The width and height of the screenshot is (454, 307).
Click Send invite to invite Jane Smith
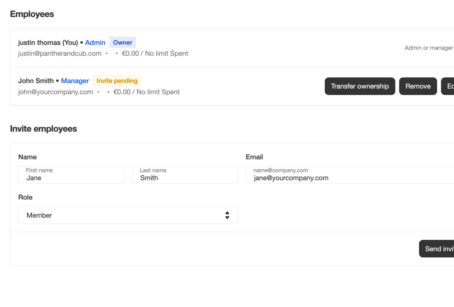(x=439, y=249)
